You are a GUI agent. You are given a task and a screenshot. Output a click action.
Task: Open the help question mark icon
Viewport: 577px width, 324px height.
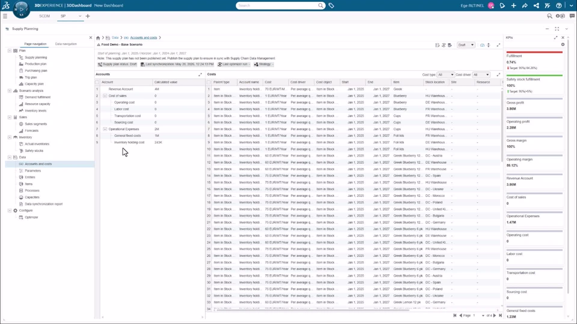[x=559, y=5]
